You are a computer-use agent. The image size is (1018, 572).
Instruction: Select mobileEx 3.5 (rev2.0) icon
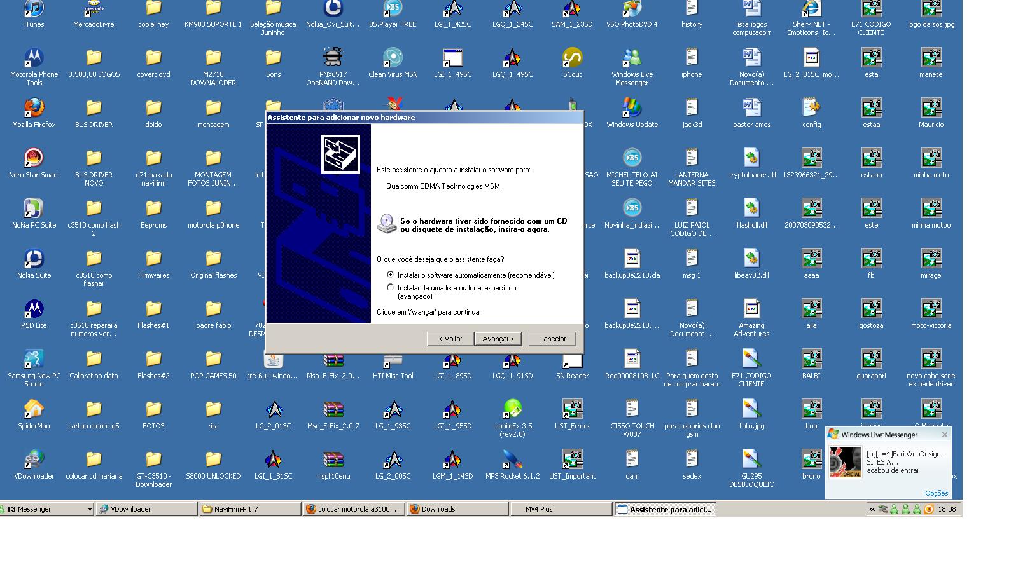(x=512, y=410)
